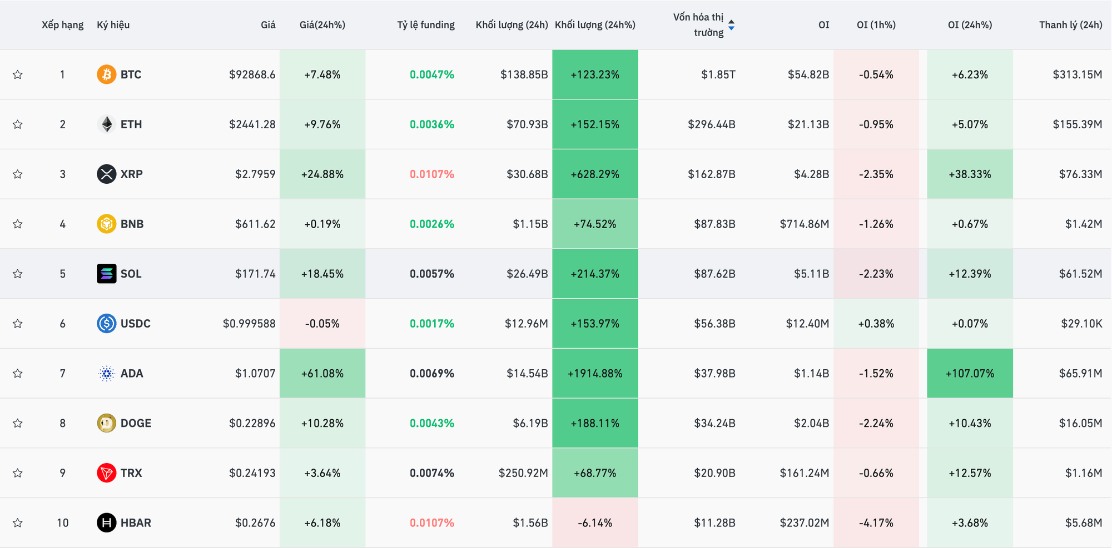Viewport: 1112px width, 548px height.
Task: Click ADA's dark green +107.07% OI cell
Action: (970, 374)
